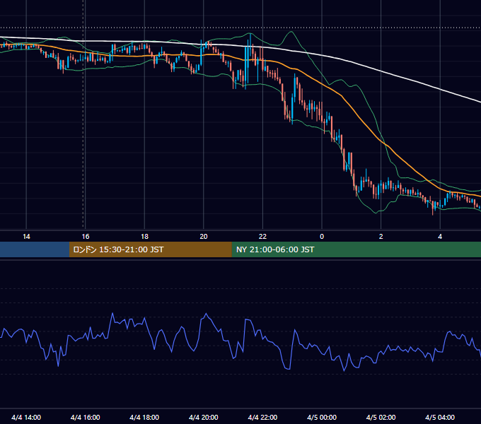Click the 4/5 04:00 date label
The image size is (481, 424).
point(440,418)
